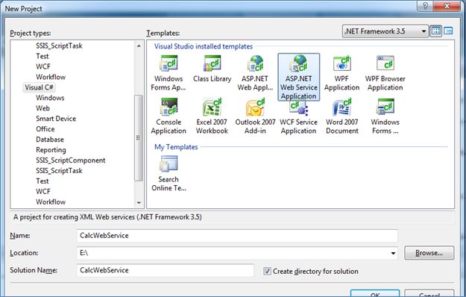Select the Web project type

pos(42,108)
